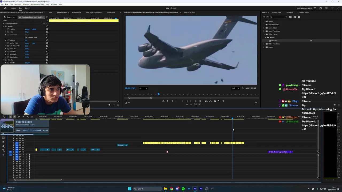
Task: Open the Sequence menu
Action: (x=18, y=4)
